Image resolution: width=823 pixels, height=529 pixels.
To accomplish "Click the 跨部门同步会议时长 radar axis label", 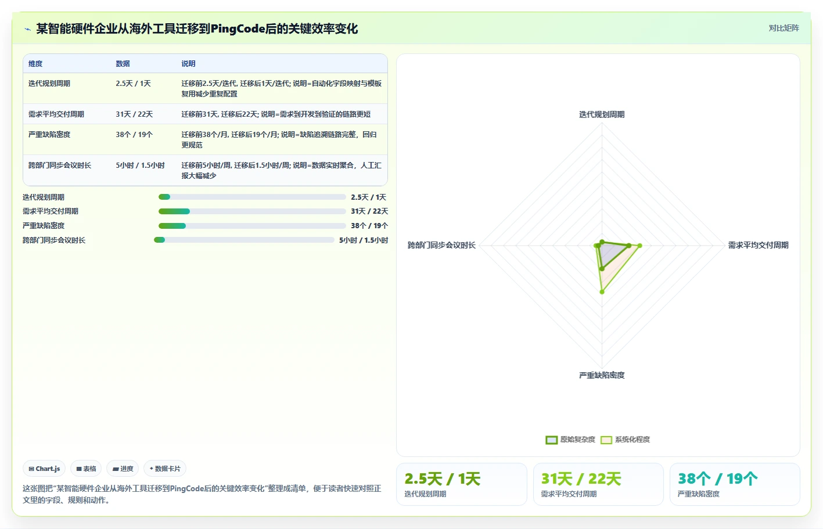I will click(441, 245).
